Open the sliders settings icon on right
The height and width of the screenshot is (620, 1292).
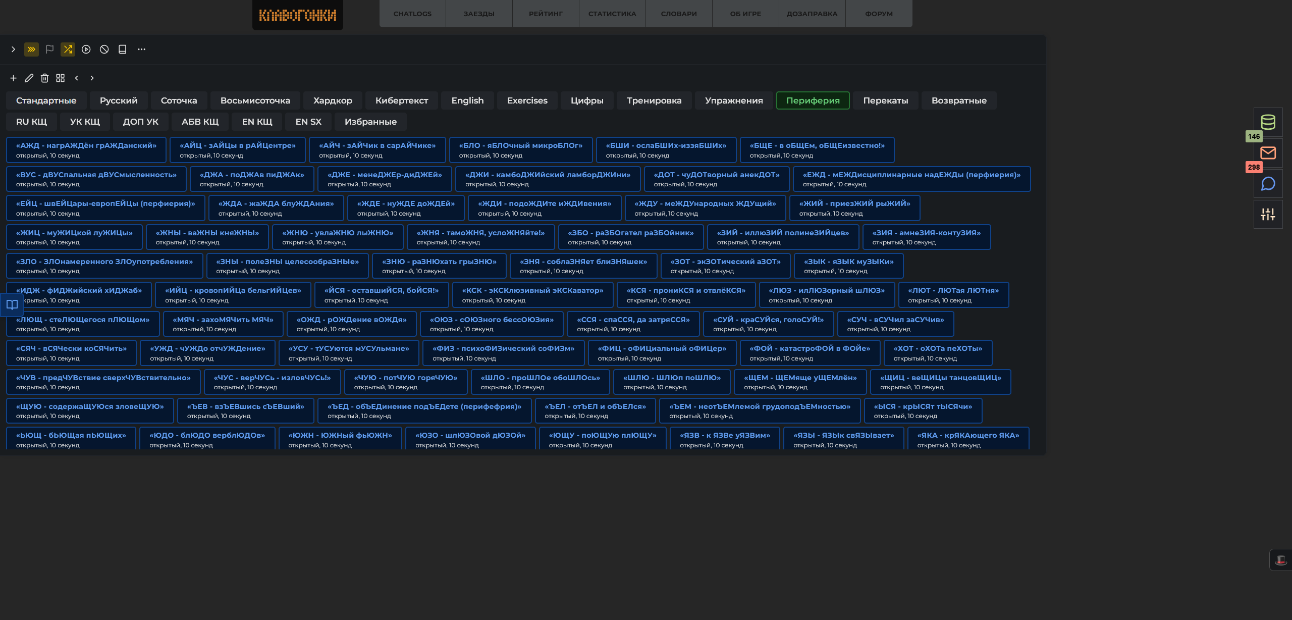(1268, 215)
